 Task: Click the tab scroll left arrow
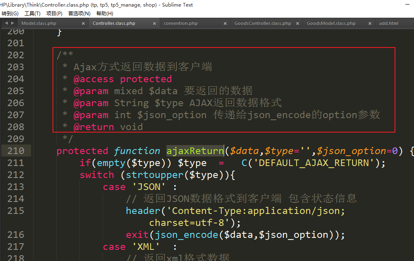pyautogui.click(x=5, y=23)
